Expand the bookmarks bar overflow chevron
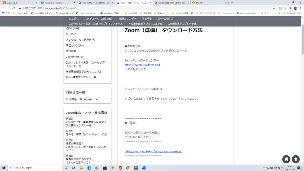This screenshot has height=171, width=304. coord(279,13)
